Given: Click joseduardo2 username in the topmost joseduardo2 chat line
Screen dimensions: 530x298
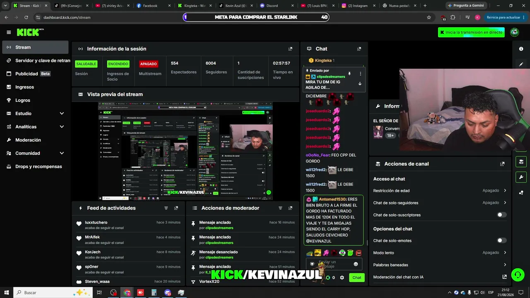Looking at the screenshot, I should click(x=318, y=111).
